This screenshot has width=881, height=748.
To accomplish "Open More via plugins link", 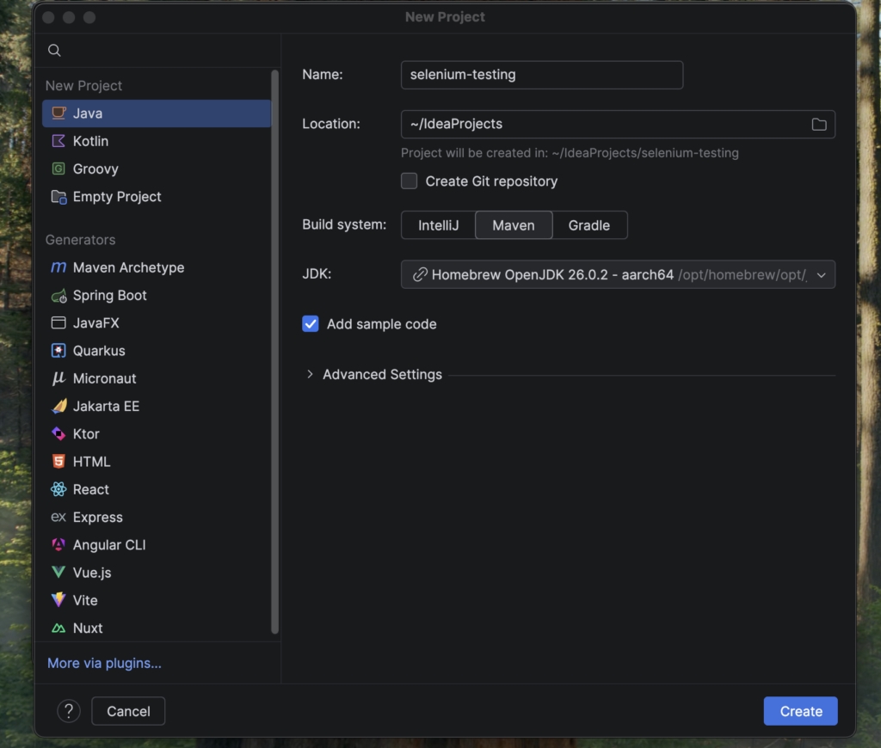I will click(104, 663).
